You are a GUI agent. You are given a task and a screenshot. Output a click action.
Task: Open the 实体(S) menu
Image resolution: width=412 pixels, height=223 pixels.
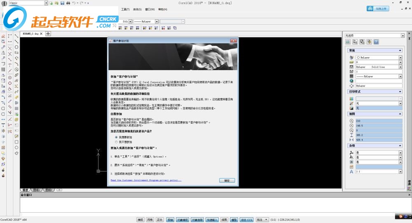137,9
